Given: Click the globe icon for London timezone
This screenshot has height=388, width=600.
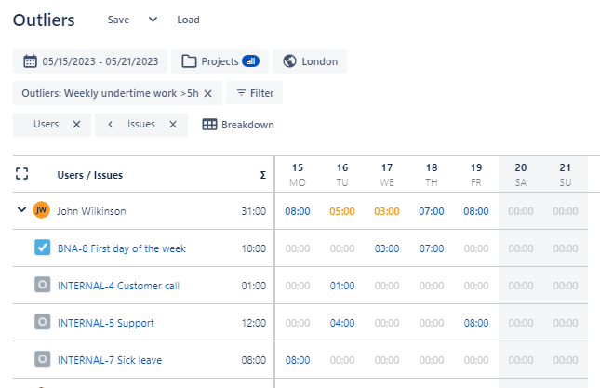Looking at the screenshot, I should (289, 61).
